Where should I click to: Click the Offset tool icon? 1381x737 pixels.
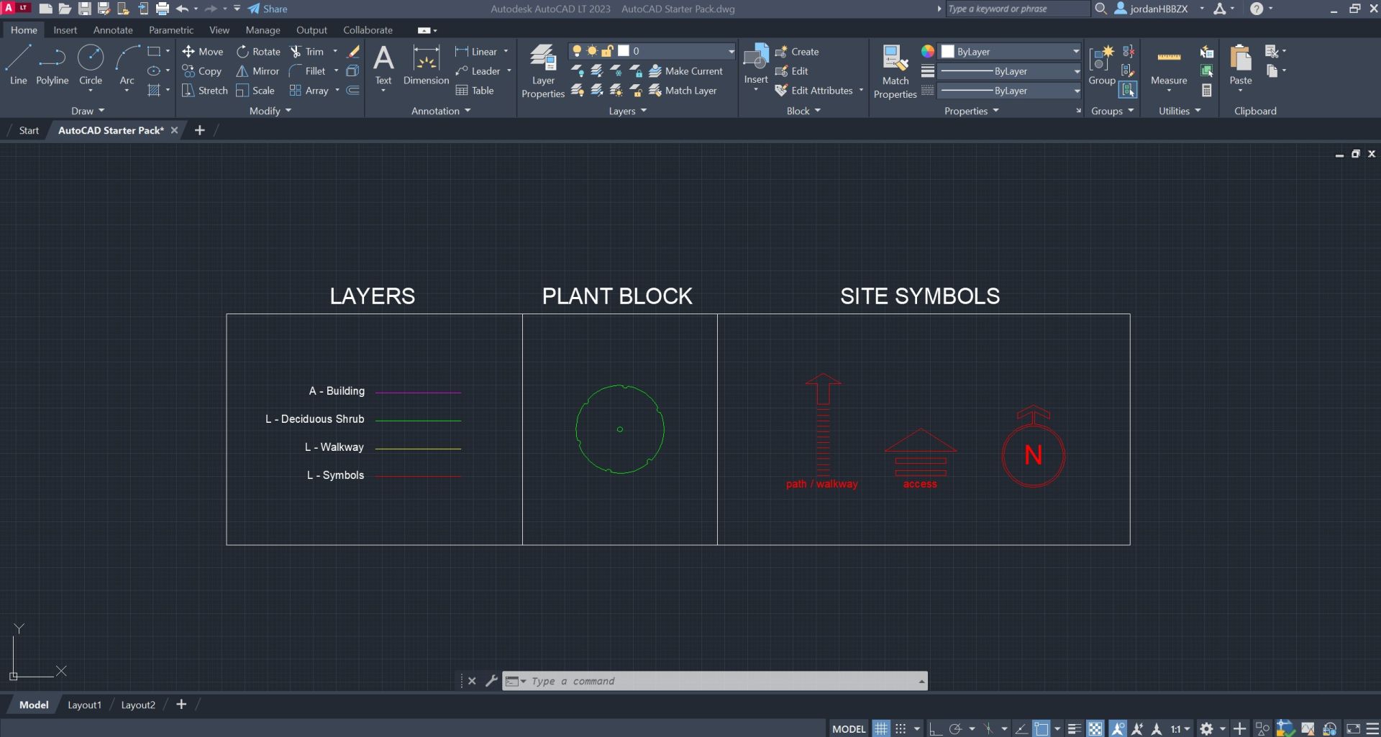pyautogui.click(x=352, y=91)
